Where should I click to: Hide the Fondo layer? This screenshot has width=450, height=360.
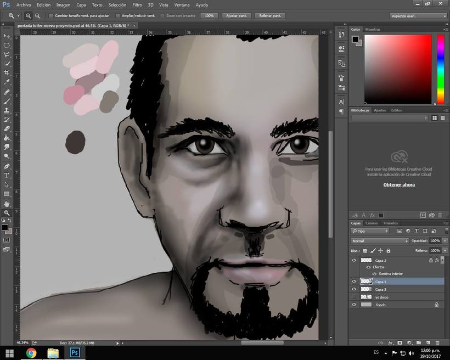coord(353,304)
